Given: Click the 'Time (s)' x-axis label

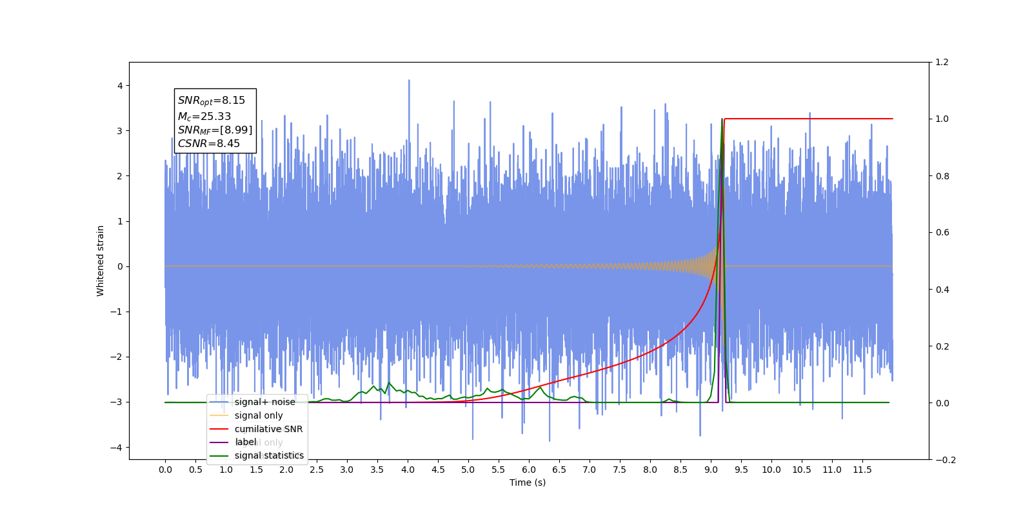Looking at the screenshot, I should (528, 482).
